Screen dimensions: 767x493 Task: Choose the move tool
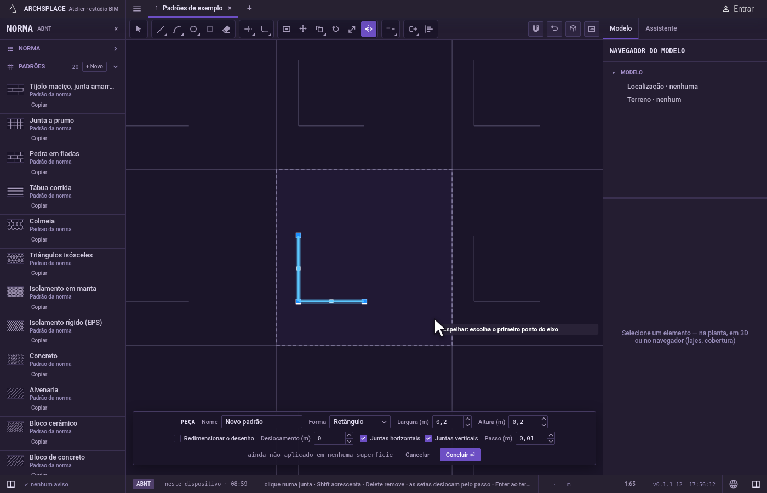click(x=303, y=29)
